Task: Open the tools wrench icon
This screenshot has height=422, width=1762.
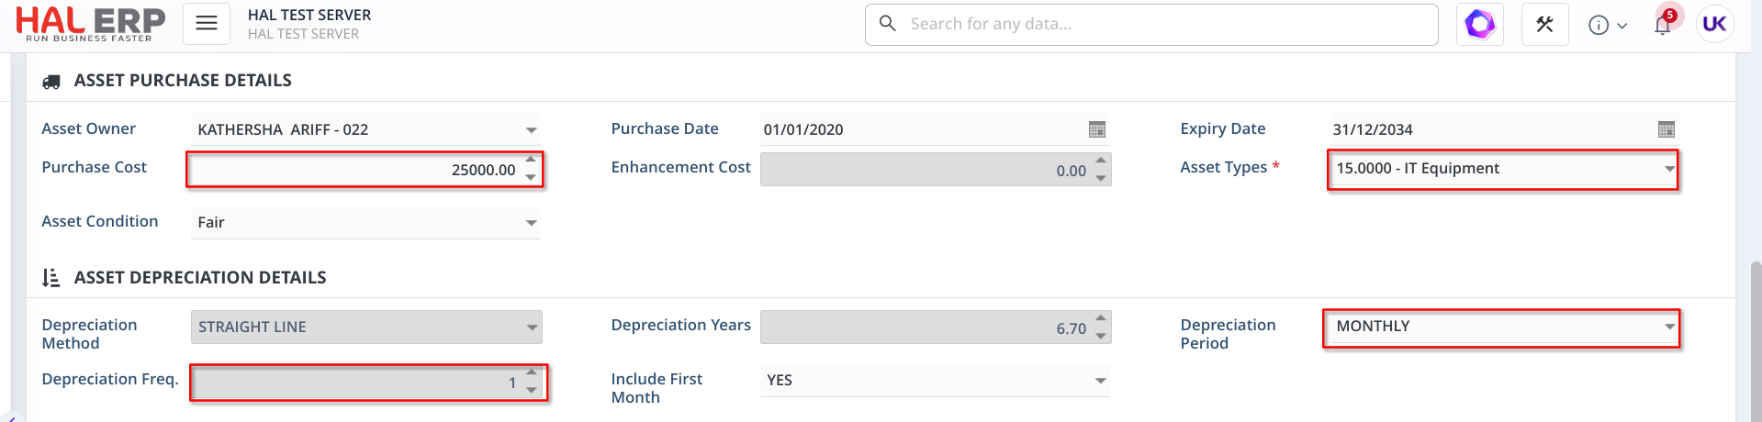Action: point(1544,24)
